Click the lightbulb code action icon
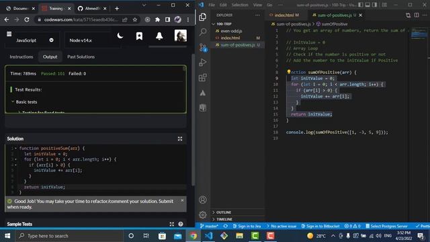 pyautogui.click(x=288, y=72)
